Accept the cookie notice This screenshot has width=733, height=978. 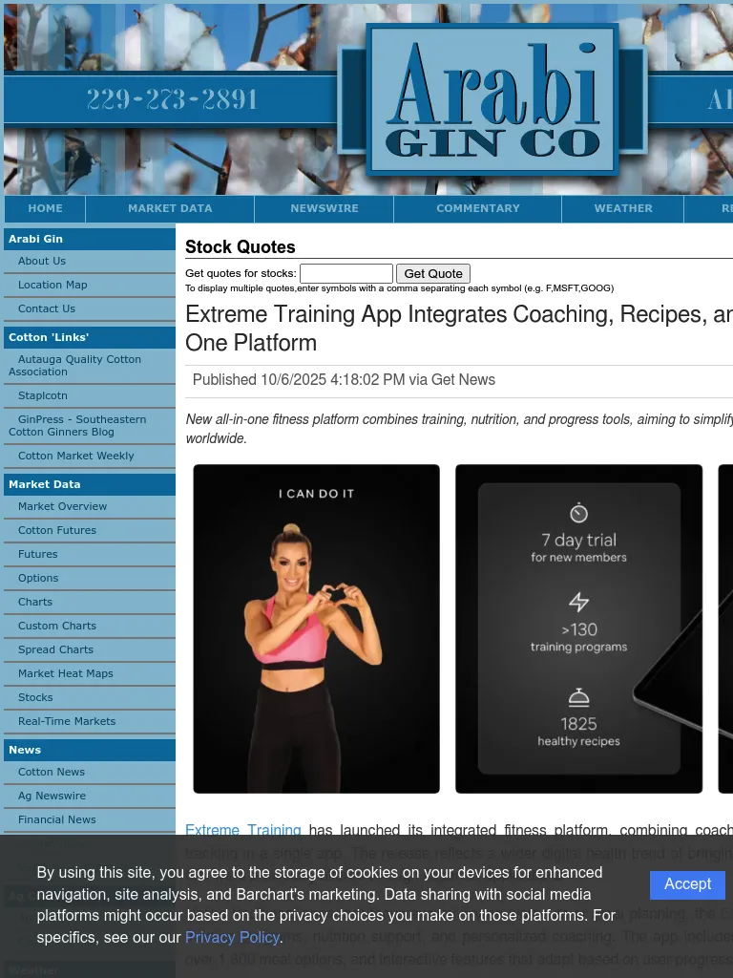coord(687,884)
